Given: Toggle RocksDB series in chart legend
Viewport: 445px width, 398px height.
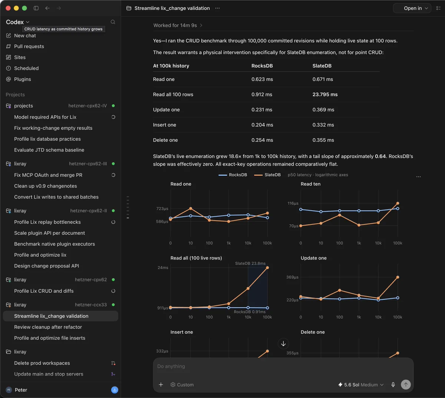Looking at the screenshot, I should 233,175.
